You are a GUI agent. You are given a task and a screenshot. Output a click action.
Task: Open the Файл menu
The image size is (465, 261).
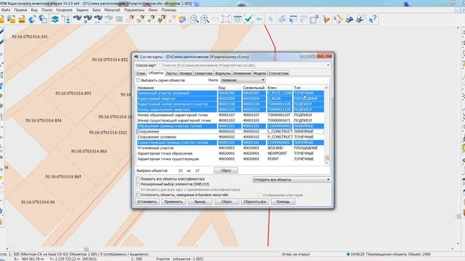(x=6, y=9)
